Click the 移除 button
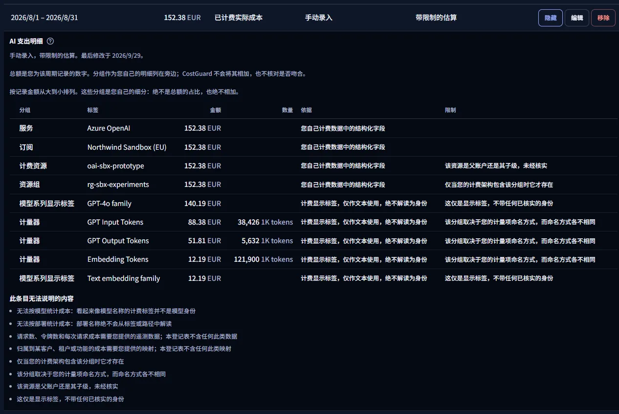The width and height of the screenshot is (619, 414). pyautogui.click(x=603, y=18)
